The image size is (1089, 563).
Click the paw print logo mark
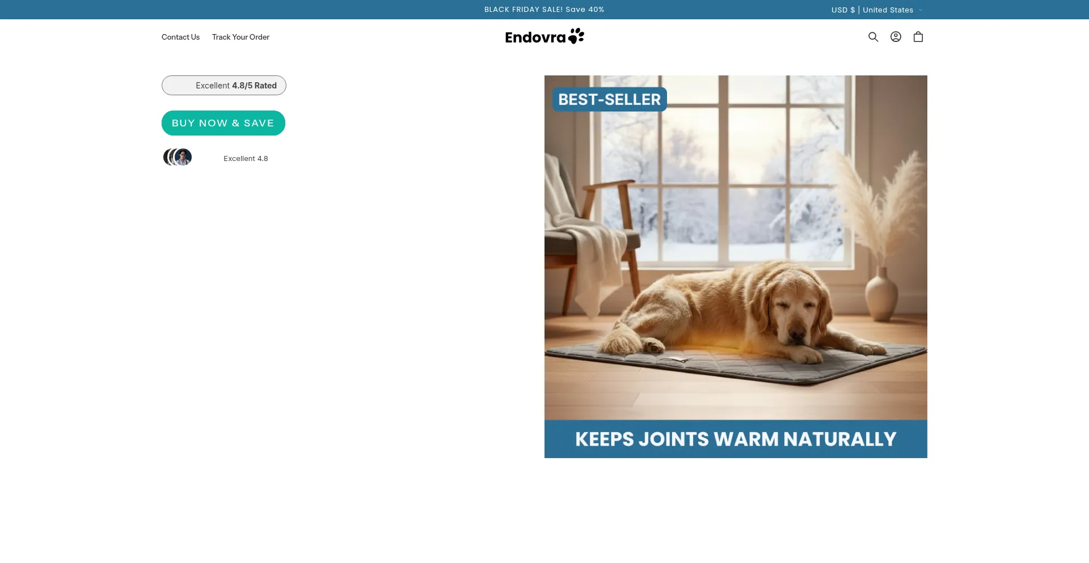coord(576,36)
